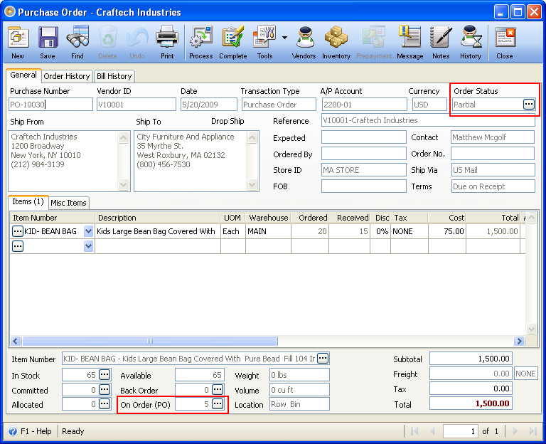Screen dimensions: 546x444
Task: Click the record number field
Action: pyautogui.click(x=461, y=431)
